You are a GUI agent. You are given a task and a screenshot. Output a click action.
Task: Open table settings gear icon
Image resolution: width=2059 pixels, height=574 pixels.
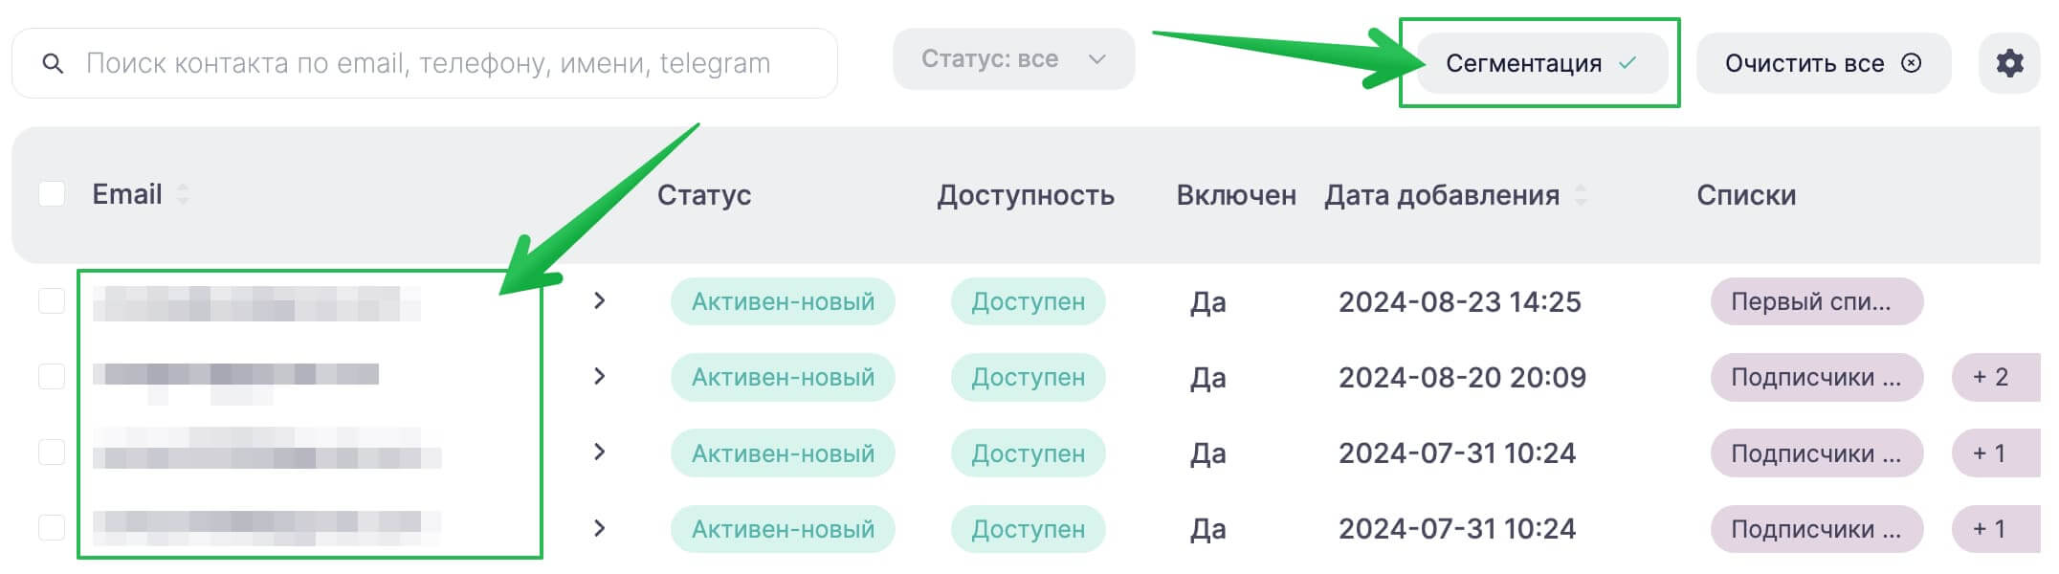[x=2009, y=63]
